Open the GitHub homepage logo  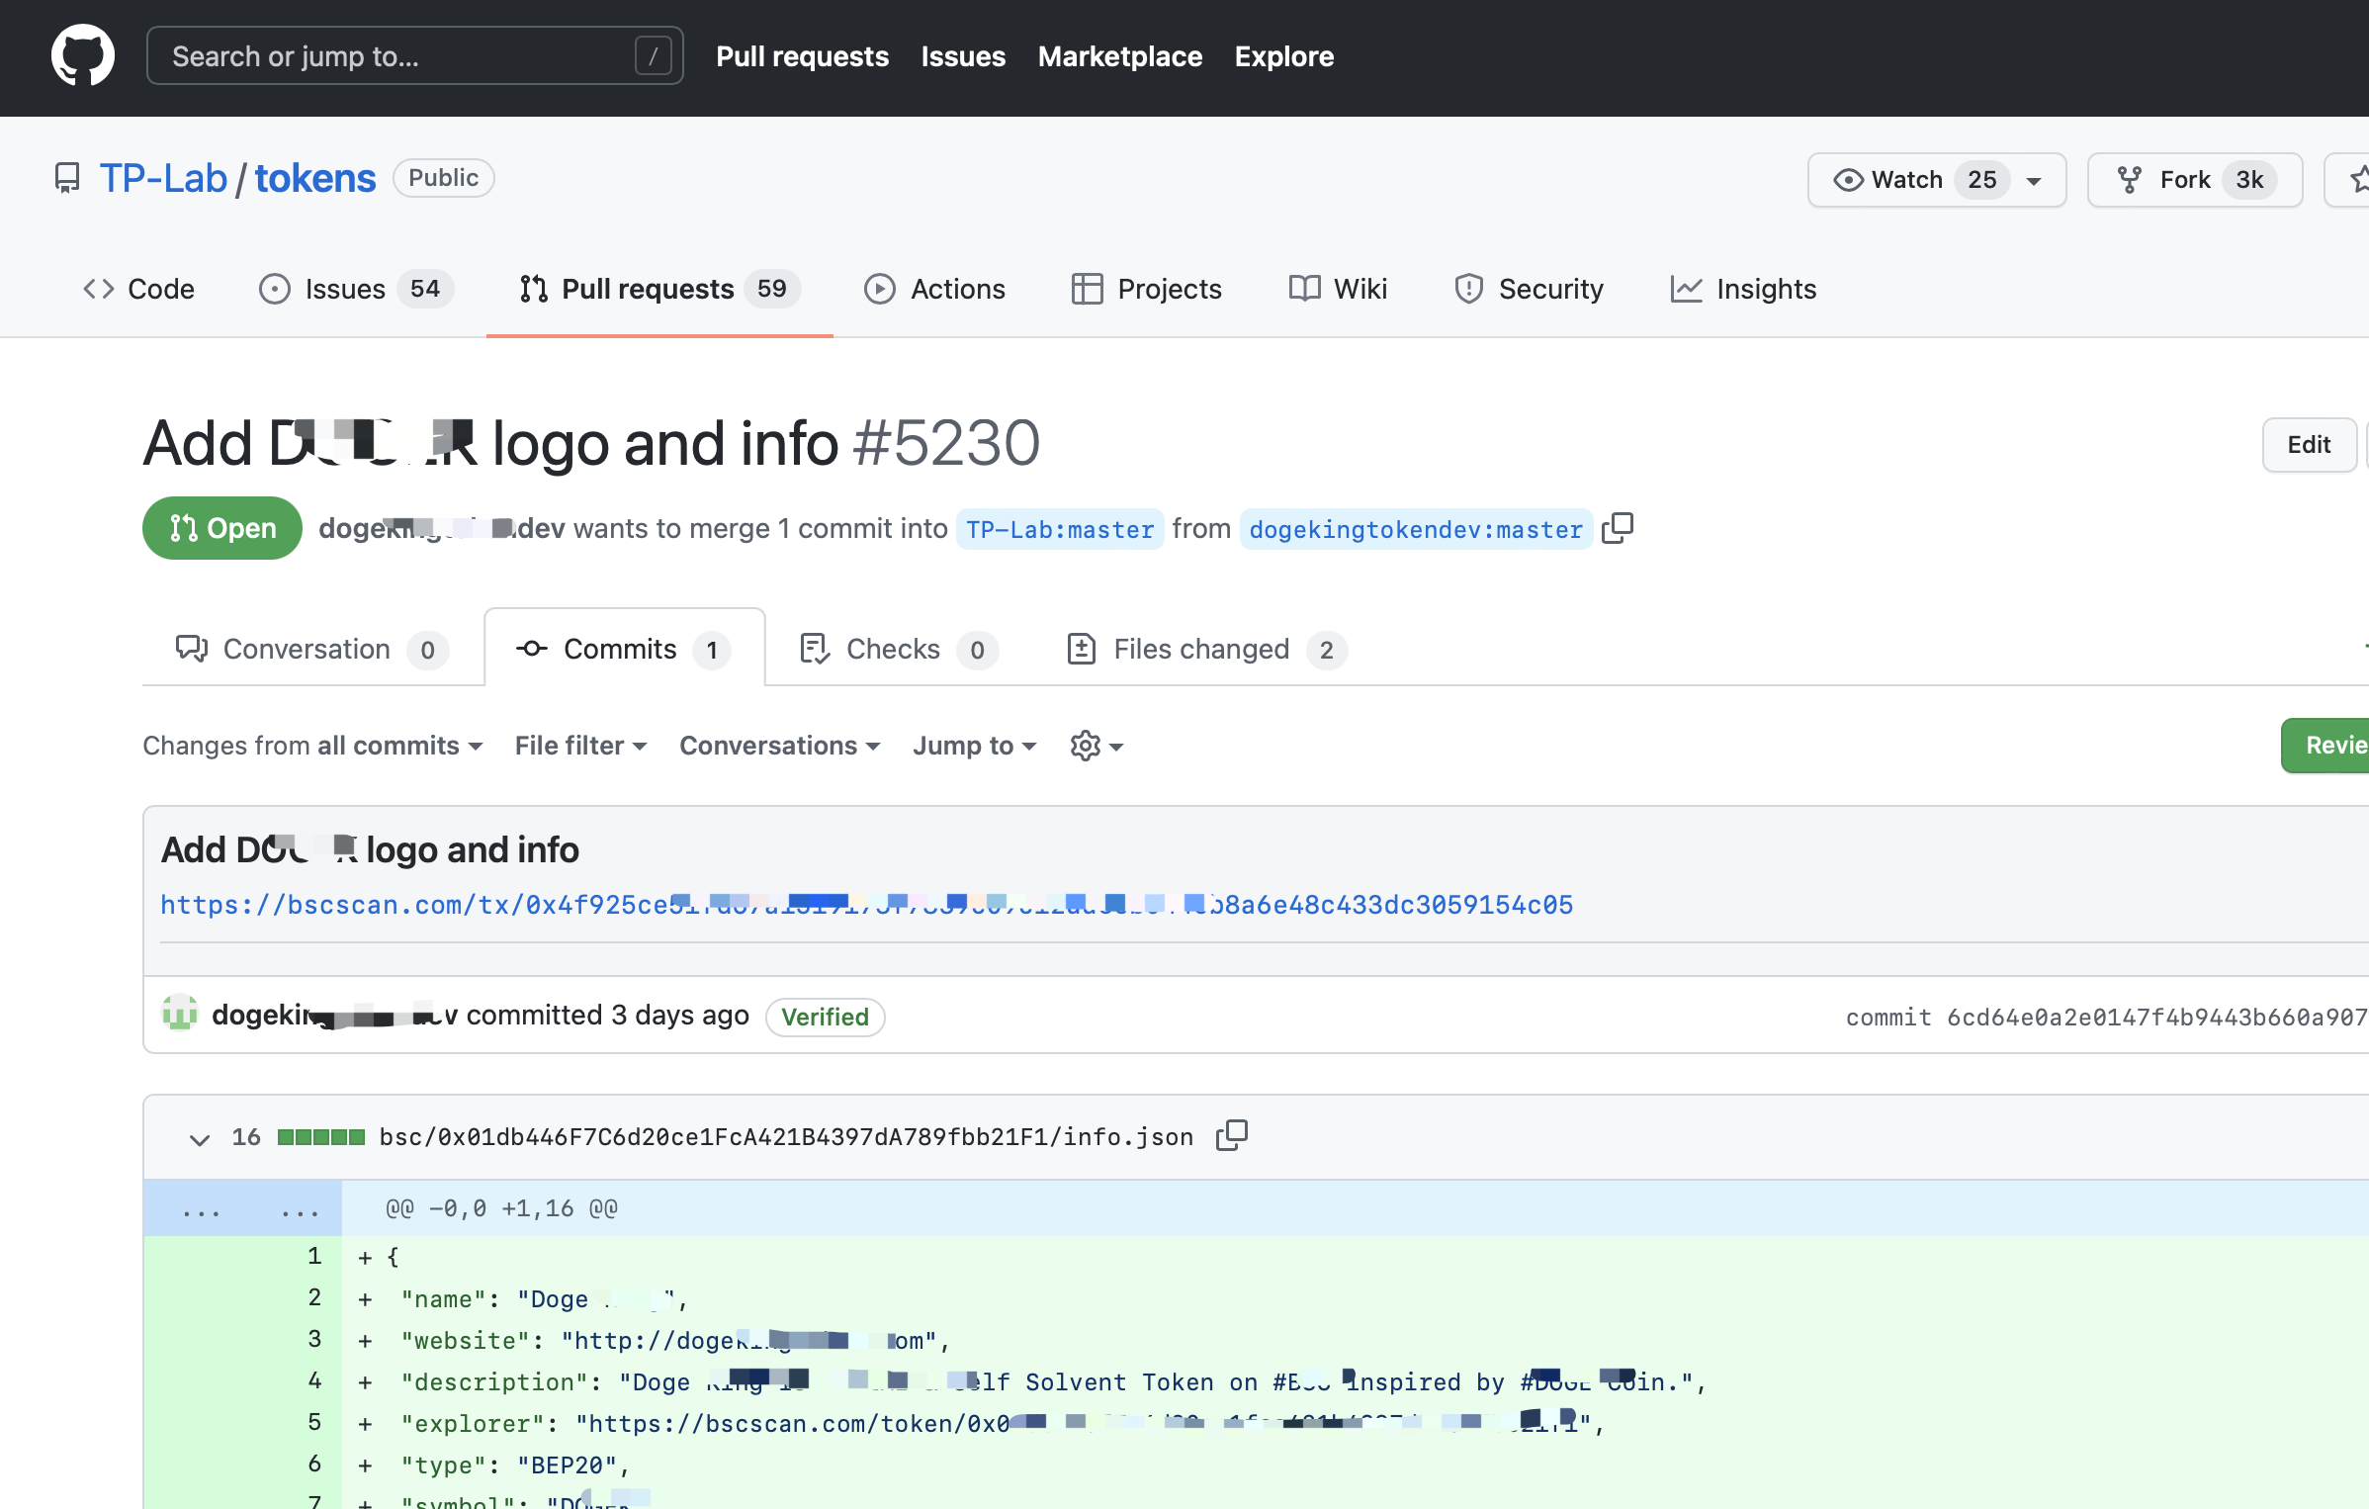(x=83, y=55)
